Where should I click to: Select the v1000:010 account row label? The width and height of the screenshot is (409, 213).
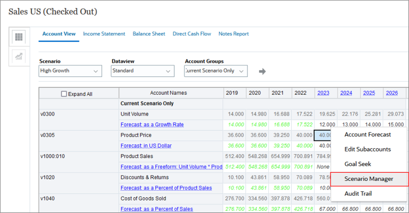53,156
